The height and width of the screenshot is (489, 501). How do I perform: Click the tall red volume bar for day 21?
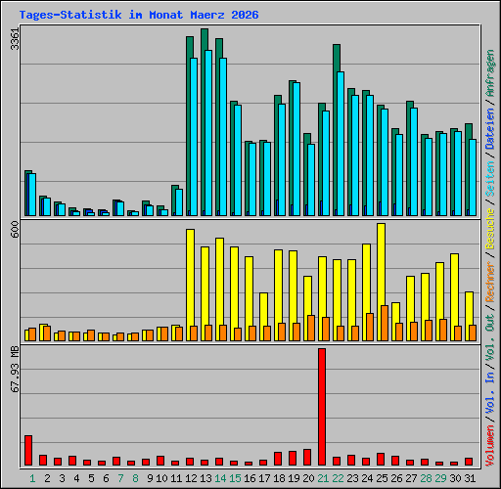(x=322, y=407)
